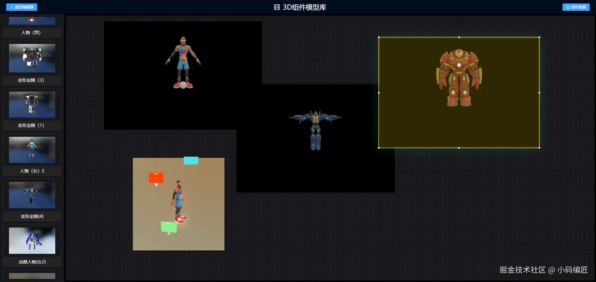Click the 变形金刚（3） label text
The height and width of the screenshot is (282, 596).
31,80
